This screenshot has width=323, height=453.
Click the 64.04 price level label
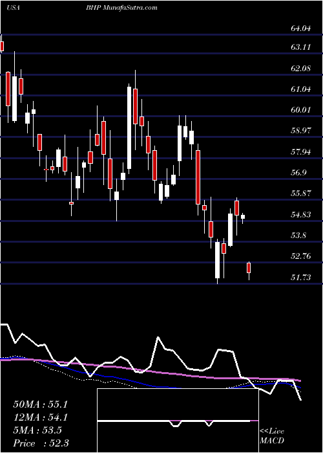click(301, 28)
